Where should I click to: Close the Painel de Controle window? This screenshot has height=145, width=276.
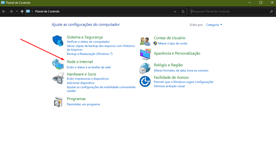272,3
